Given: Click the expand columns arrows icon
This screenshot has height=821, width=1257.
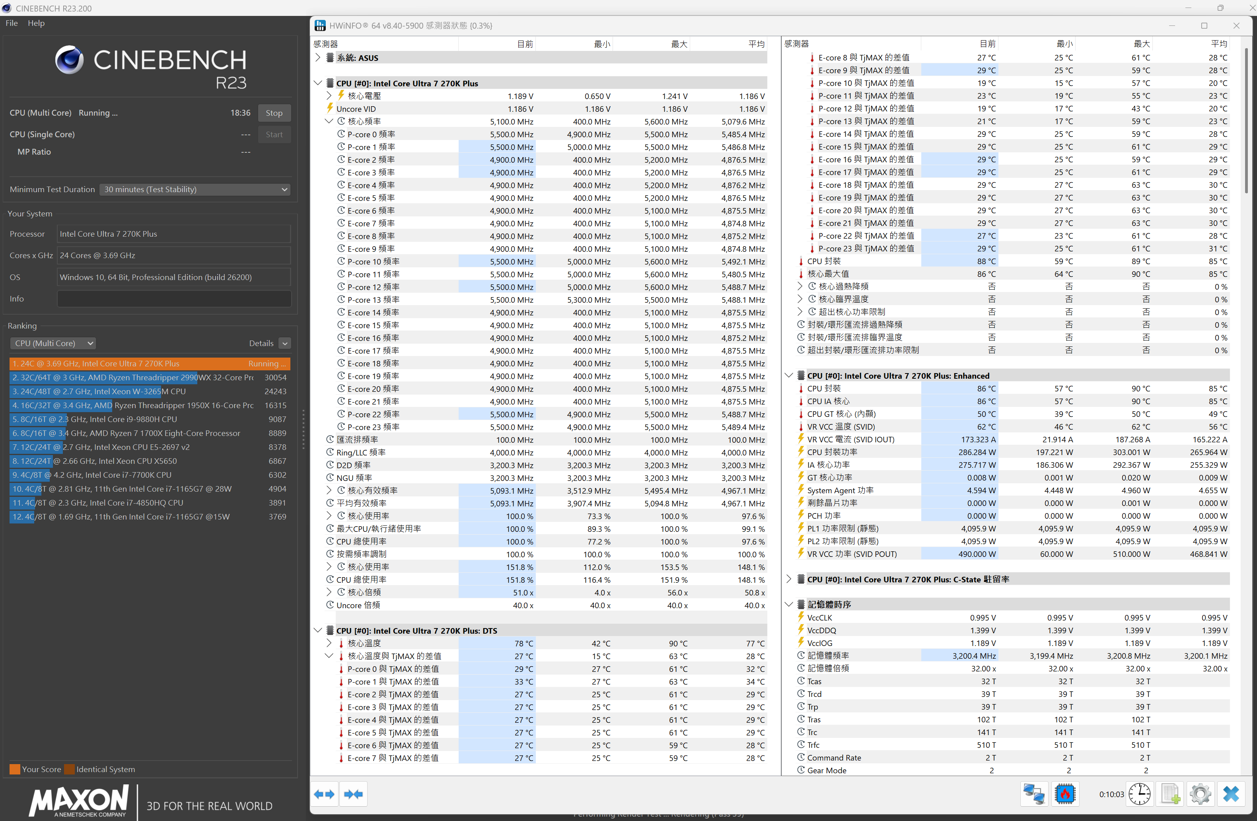Looking at the screenshot, I should coord(324,794).
